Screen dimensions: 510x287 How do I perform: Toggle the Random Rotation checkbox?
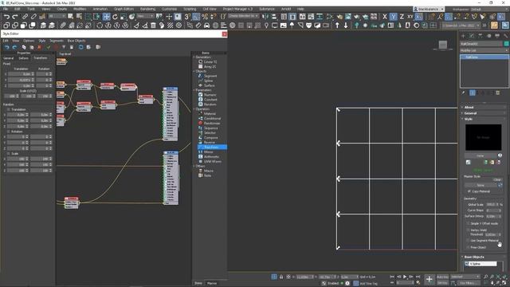pos(9,132)
